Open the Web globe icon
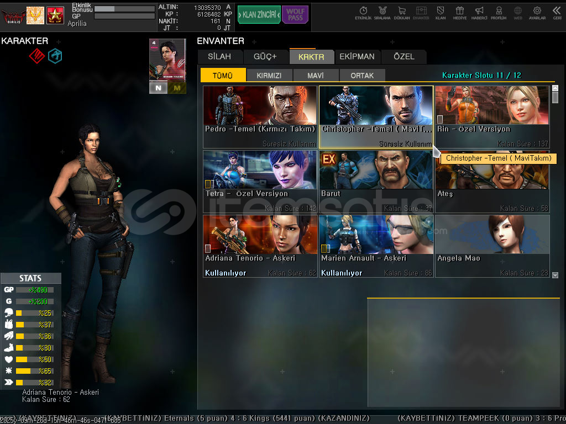 click(517, 13)
